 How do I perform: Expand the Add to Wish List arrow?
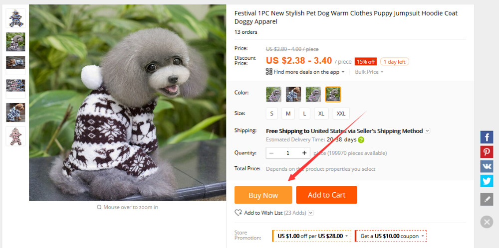(x=311, y=213)
